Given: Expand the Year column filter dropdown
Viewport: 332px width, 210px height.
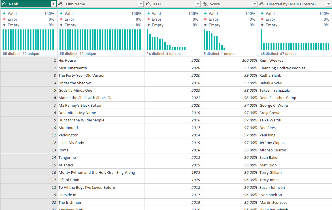Looking at the screenshot, I should (197, 4).
